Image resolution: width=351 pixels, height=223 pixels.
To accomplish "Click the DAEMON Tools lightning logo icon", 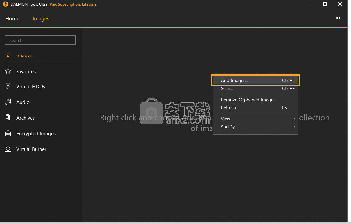I will click(6, 4).
